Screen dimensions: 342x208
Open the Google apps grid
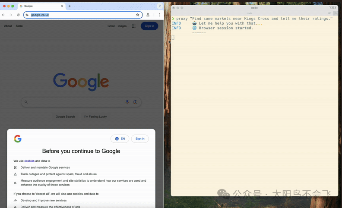coord(134,26)
